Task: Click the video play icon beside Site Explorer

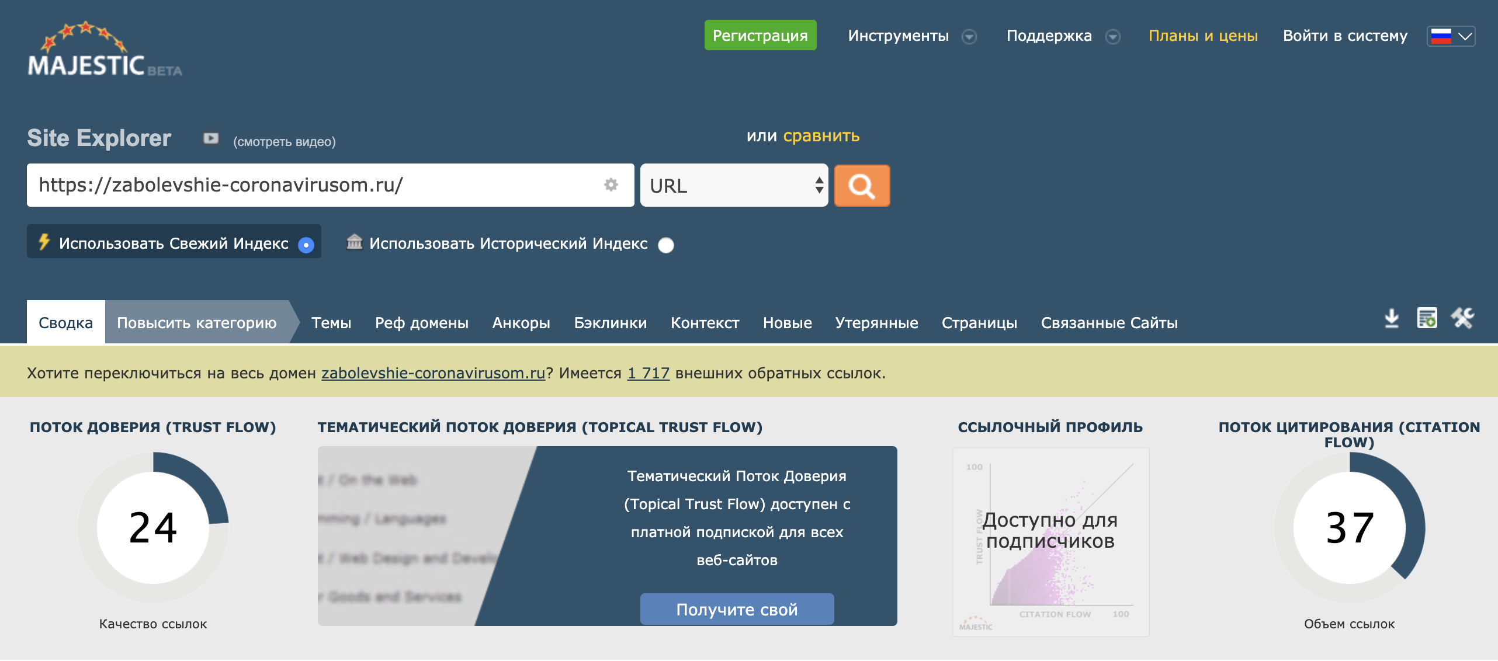Action: [x=211, y=138]
